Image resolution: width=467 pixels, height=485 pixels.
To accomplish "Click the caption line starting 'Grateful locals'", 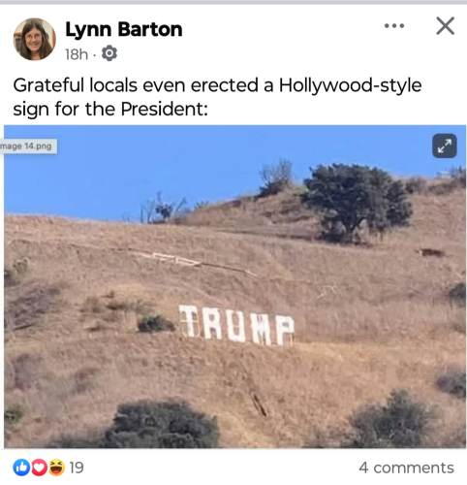I will coord(217,85).
